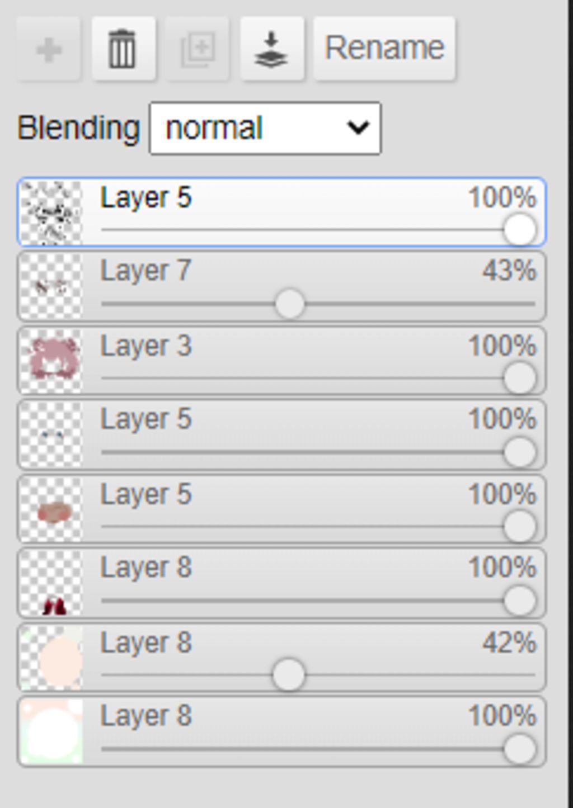
Task: Delete layer with the trash can icon
Action: [x=123, y=49]
